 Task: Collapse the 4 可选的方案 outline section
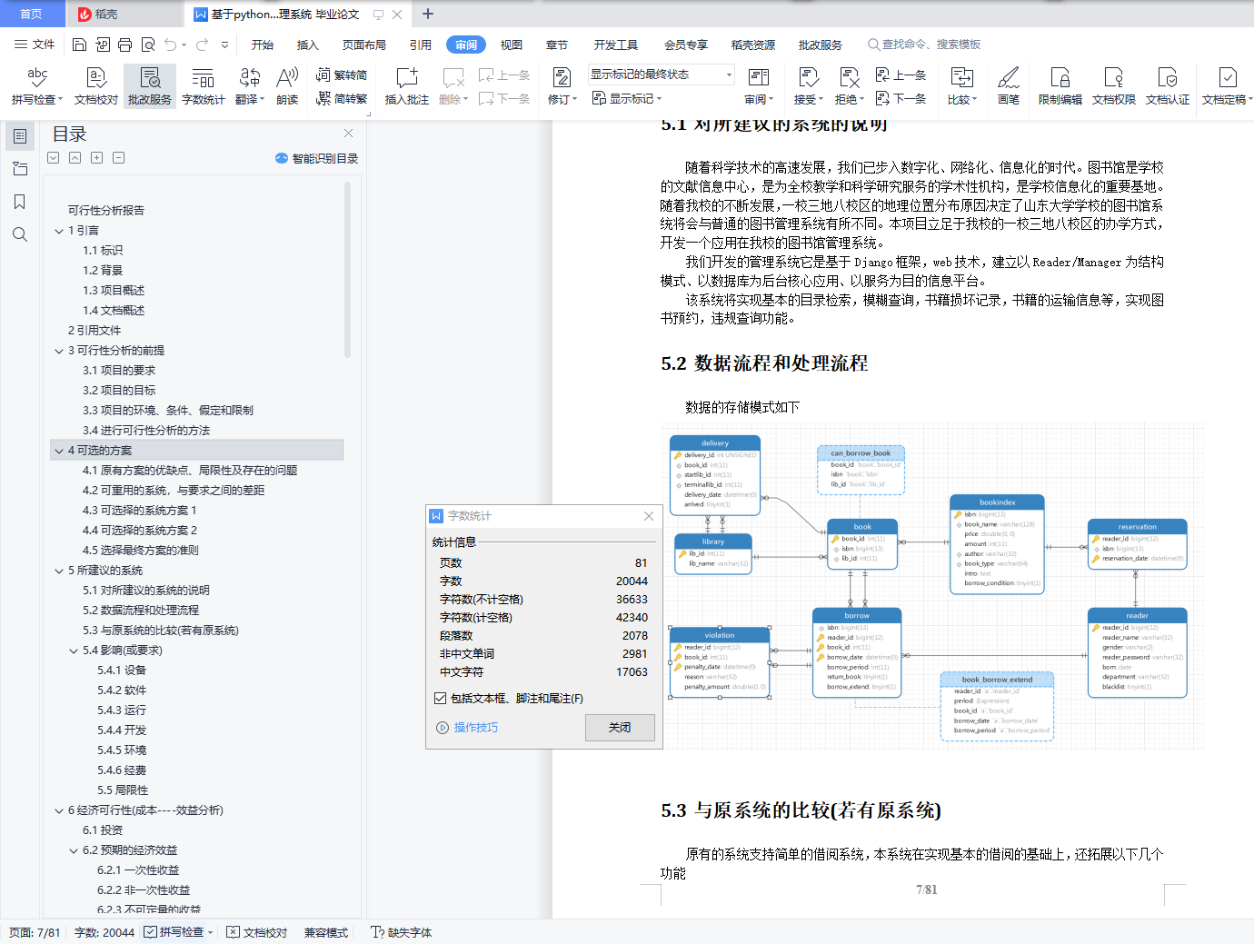pyautogui.click(x=59, y=451)
